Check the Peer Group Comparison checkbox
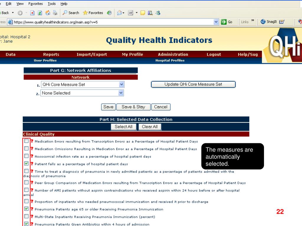302x226 pixels. [x=26, y=182]
